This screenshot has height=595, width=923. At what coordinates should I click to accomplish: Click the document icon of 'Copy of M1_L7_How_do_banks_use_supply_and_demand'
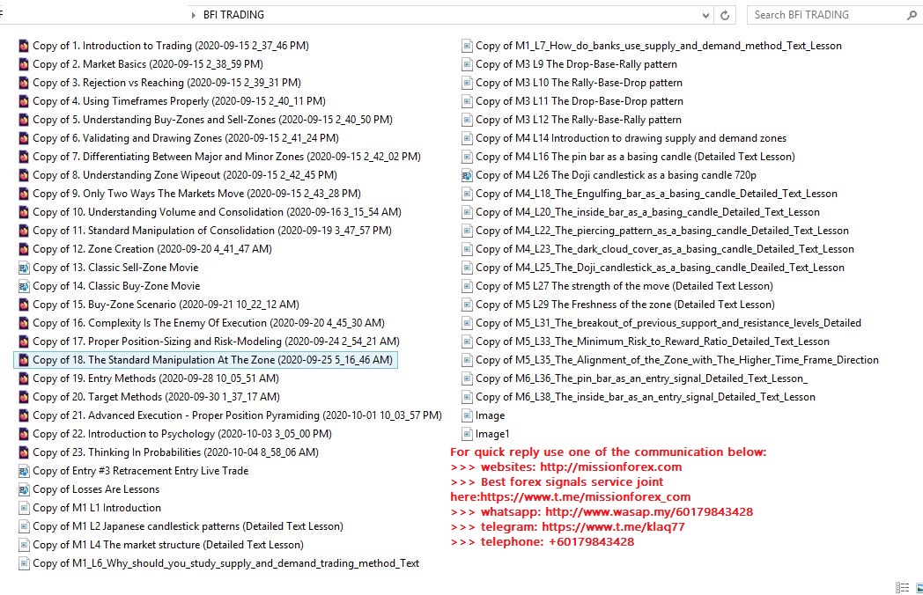pos(467,46)
